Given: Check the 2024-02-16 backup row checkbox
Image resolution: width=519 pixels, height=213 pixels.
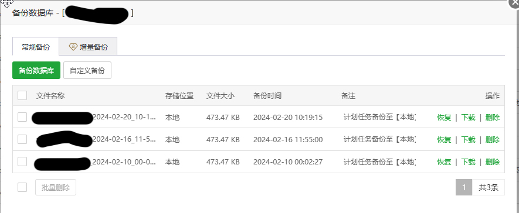Looking at the screenshot, I should 22,139.
